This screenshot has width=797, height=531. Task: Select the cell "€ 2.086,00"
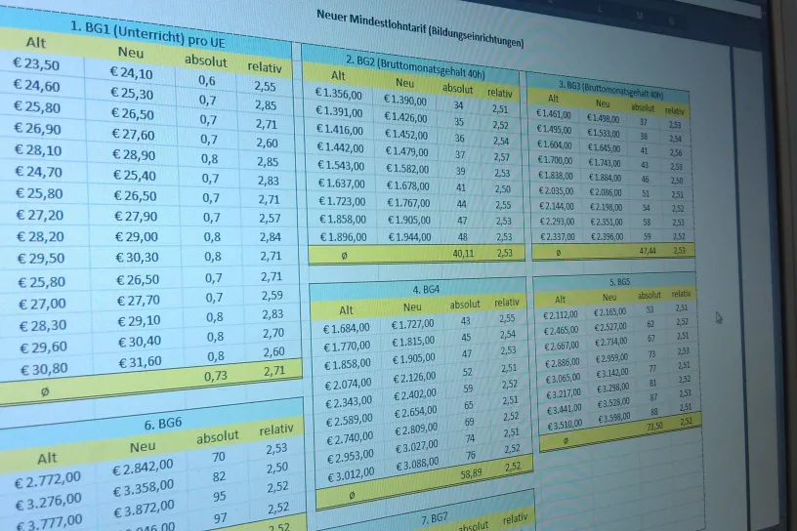pyautogui.click(x=606, y=192)
